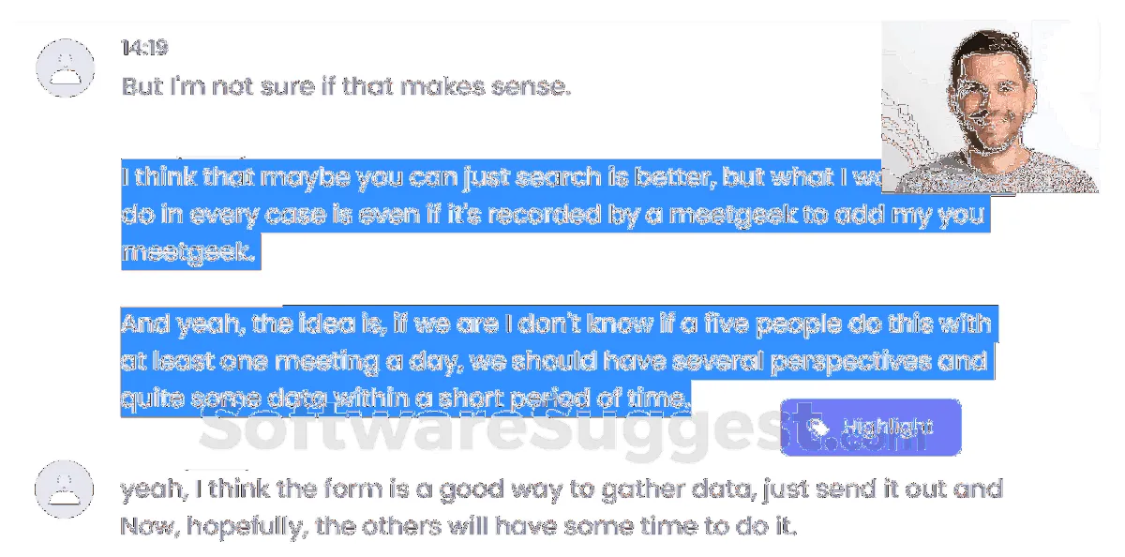Open the speaker video thumbnail
This screenshot has width=1125, height=557.
[x=989, y=108]
